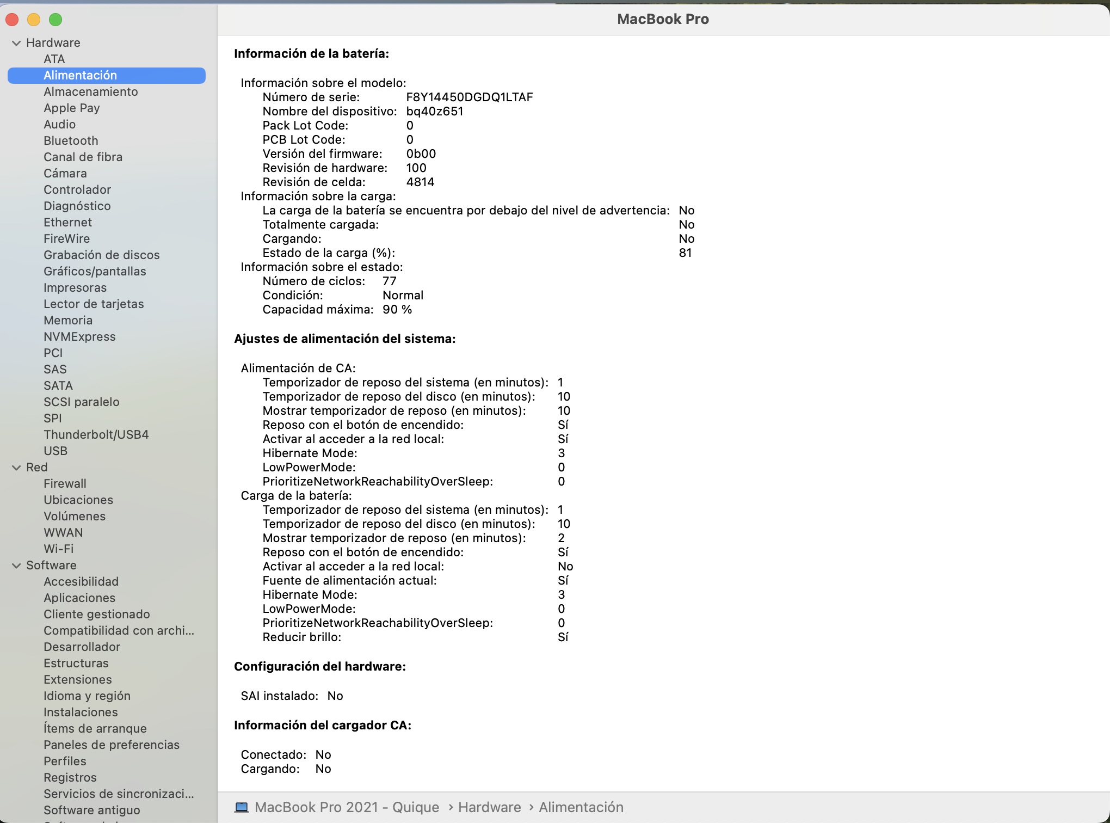Click Alimentación in the bottom path bar

581,807
